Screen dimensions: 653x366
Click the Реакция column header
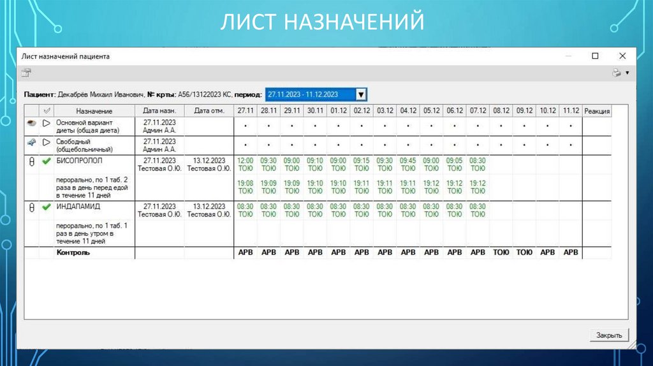click(597, 111)
